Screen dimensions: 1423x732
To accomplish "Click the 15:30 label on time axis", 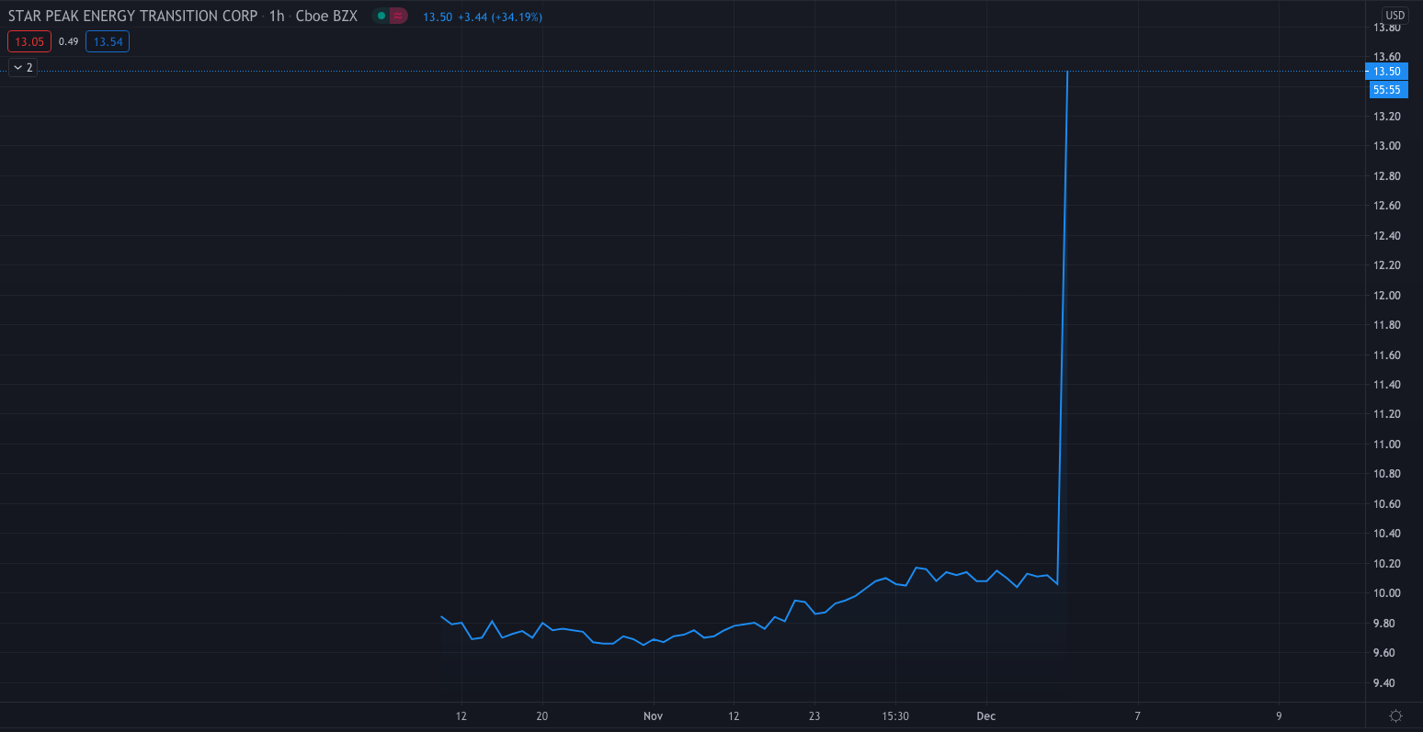I will click(x=895, y=716).
